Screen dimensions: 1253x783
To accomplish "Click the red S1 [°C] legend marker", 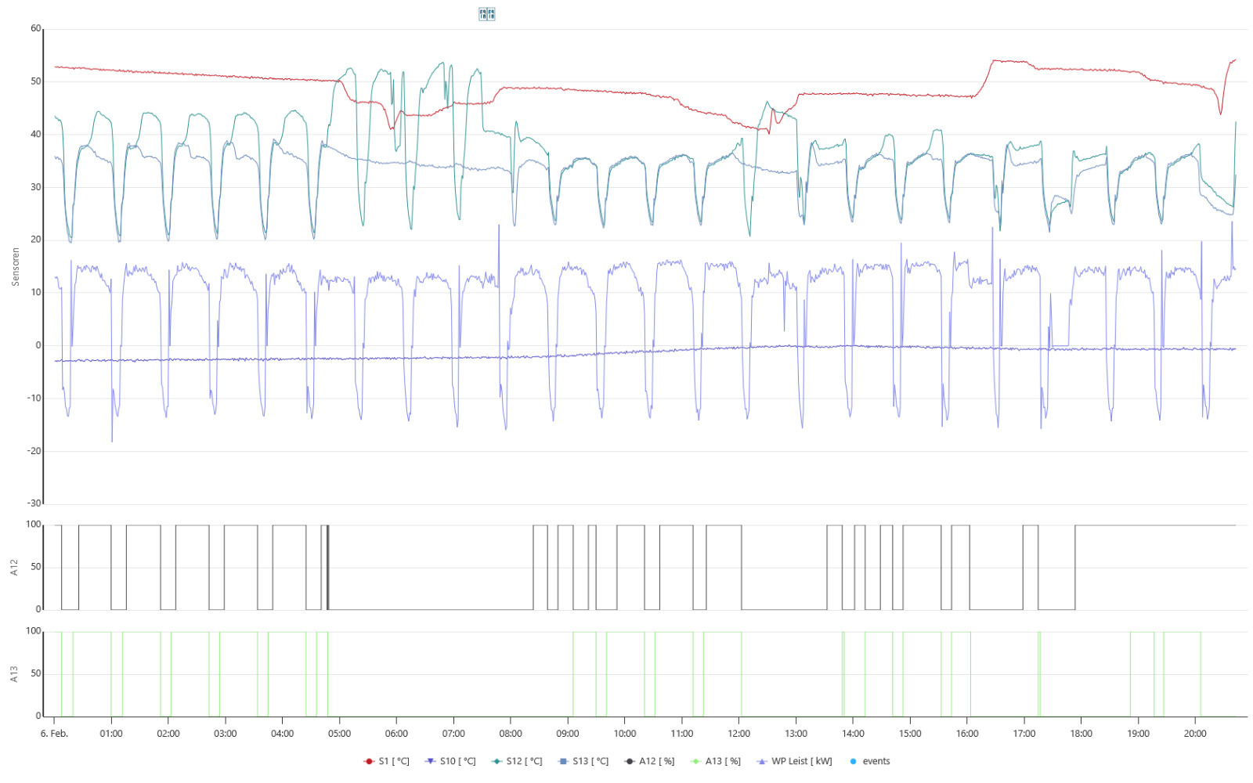I will click(369, 761).
